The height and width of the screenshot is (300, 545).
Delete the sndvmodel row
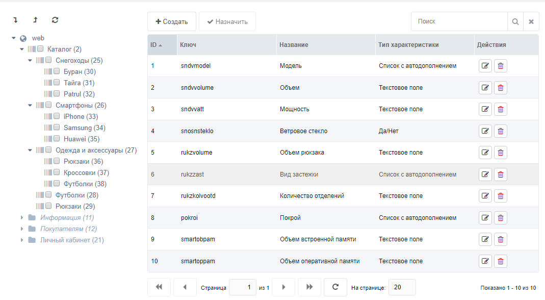point(501,66)
